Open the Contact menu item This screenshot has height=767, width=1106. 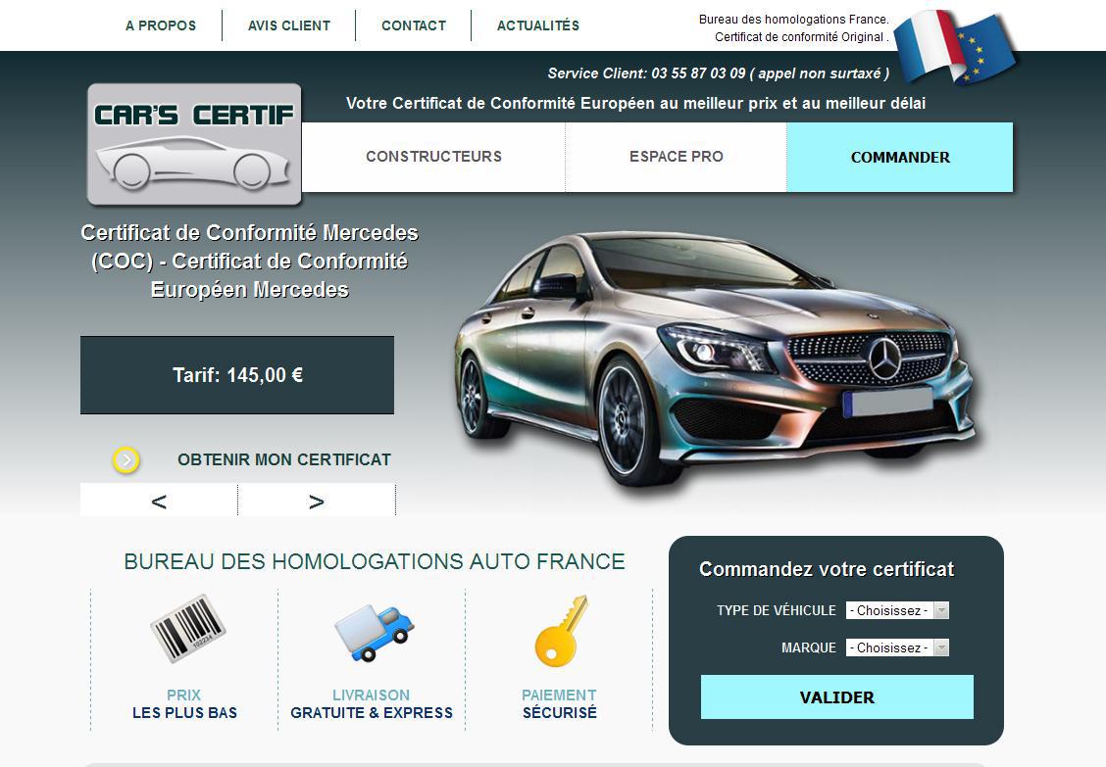click(x=414, y=25)
